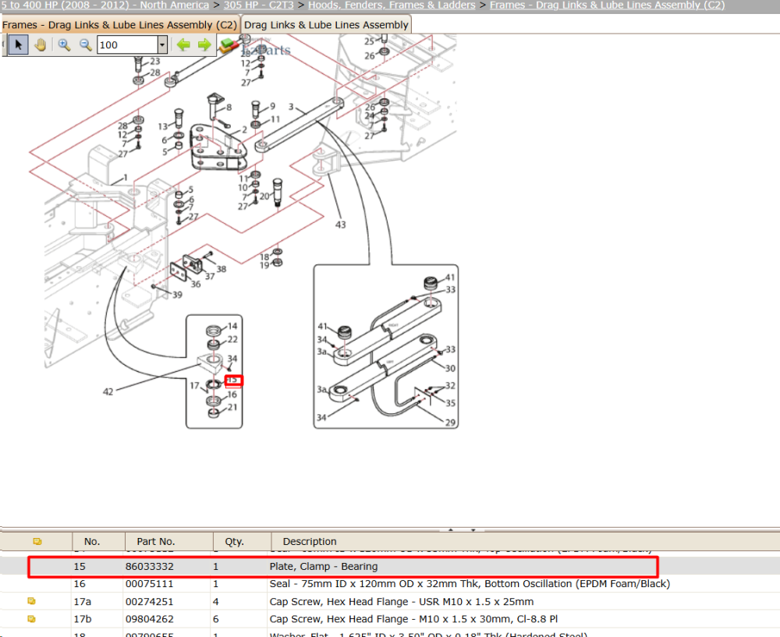Click callout 35 in the lube line inset
This screenshot has height=637, width=780.
click(450, 403)
